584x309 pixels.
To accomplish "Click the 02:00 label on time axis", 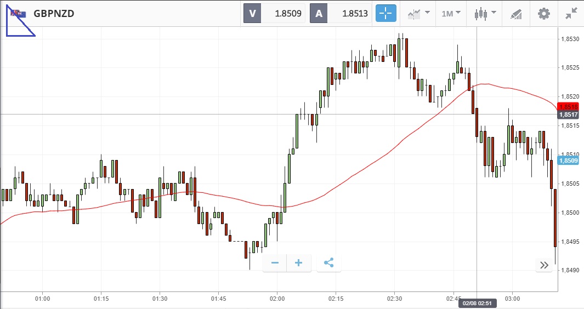I will 277,299.
